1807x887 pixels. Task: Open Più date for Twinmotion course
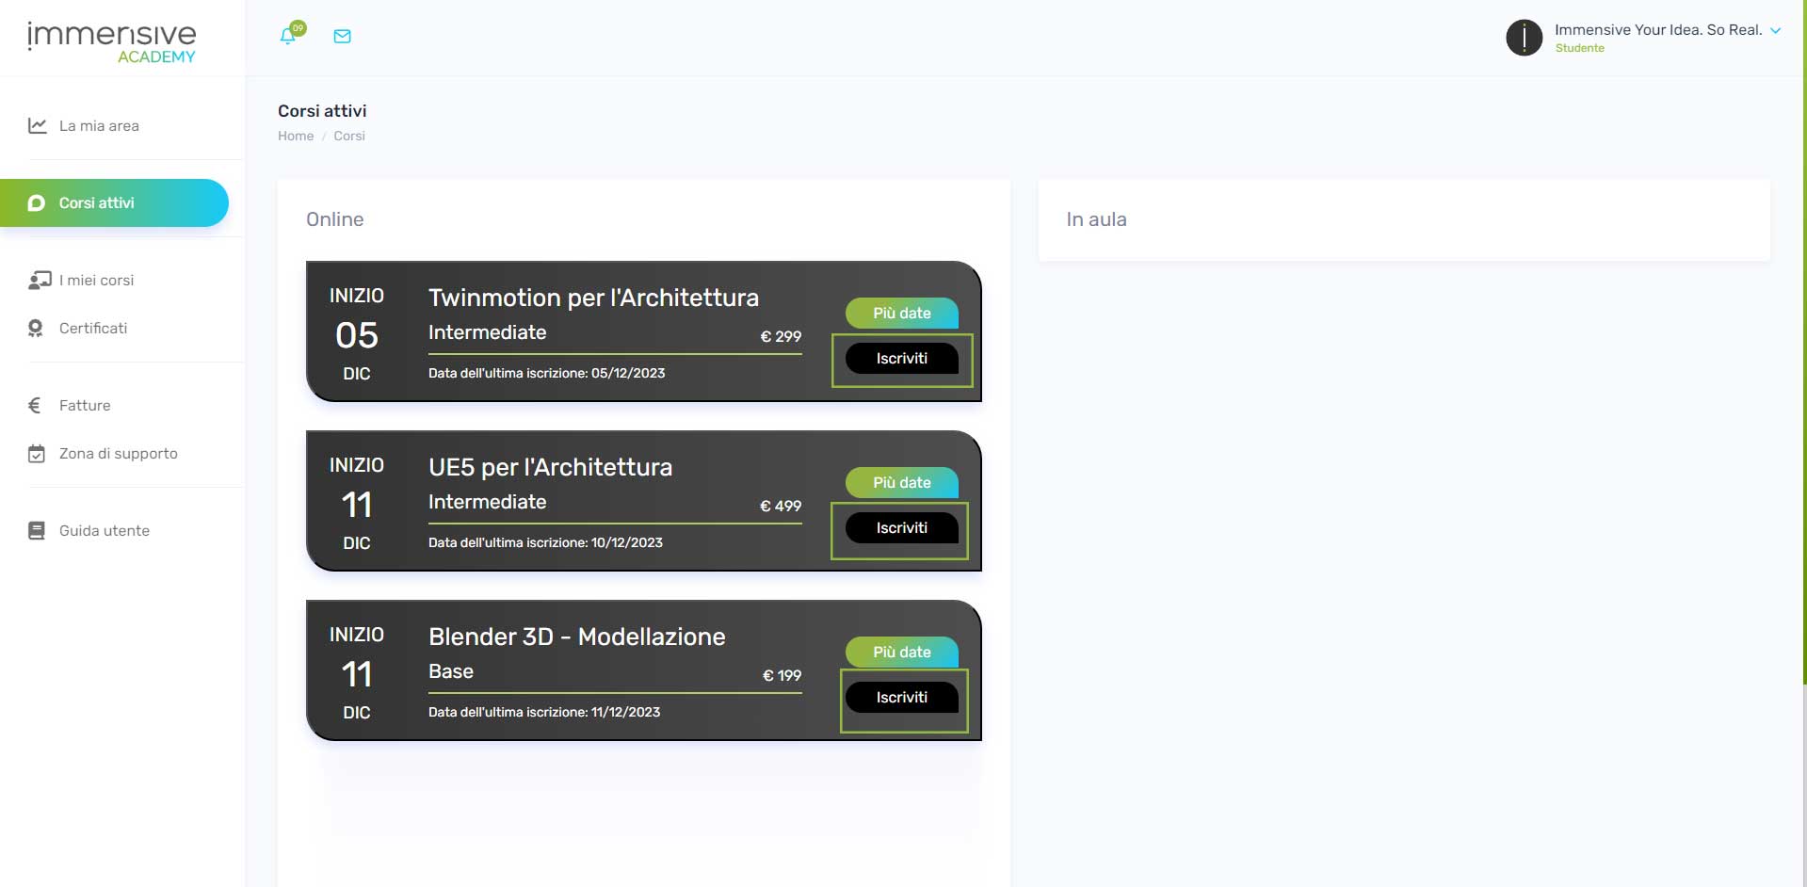901,313
